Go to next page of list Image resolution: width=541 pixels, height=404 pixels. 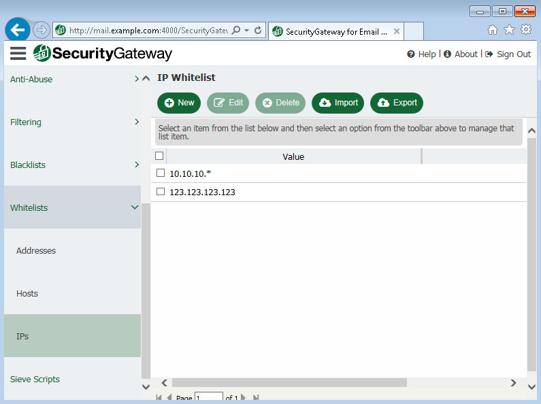243,397
